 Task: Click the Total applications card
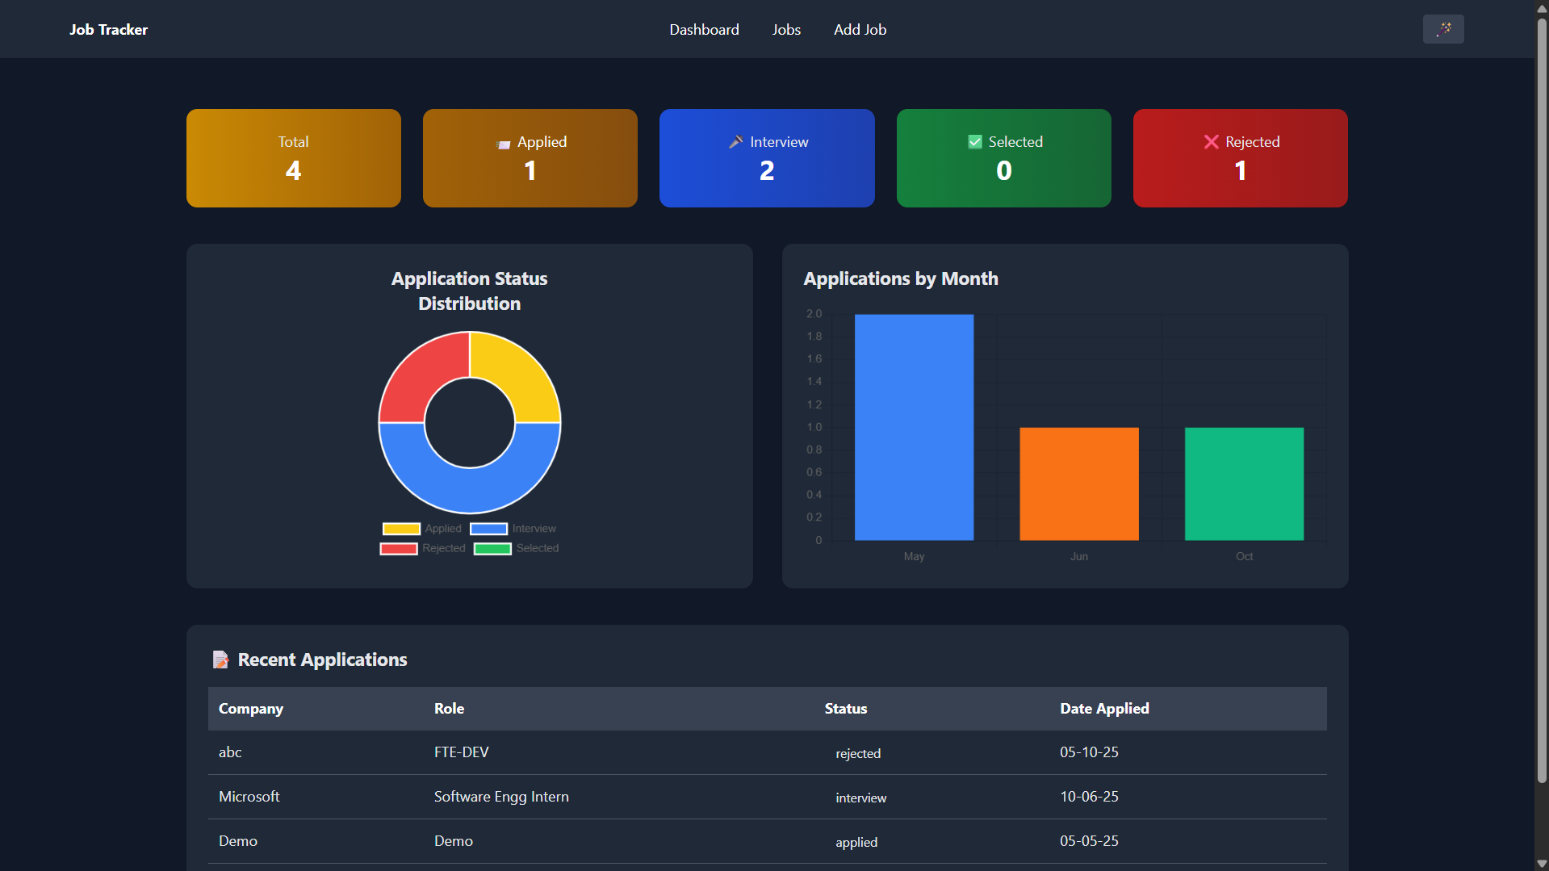(293, 158)
